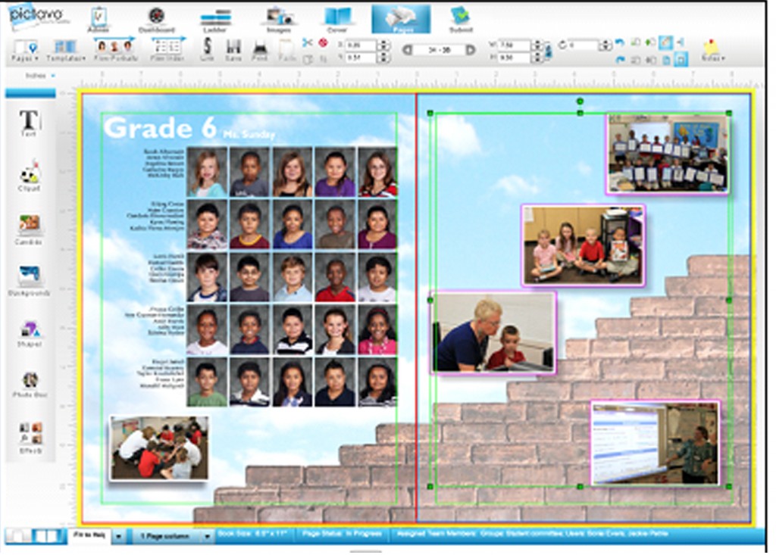Click the Paste clipboard icon
Image resolution: width=776 pixels, height=555 pixels.
point(286,51)
